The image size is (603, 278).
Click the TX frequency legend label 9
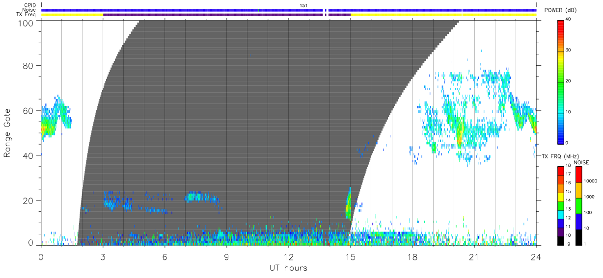click(568, 244)
